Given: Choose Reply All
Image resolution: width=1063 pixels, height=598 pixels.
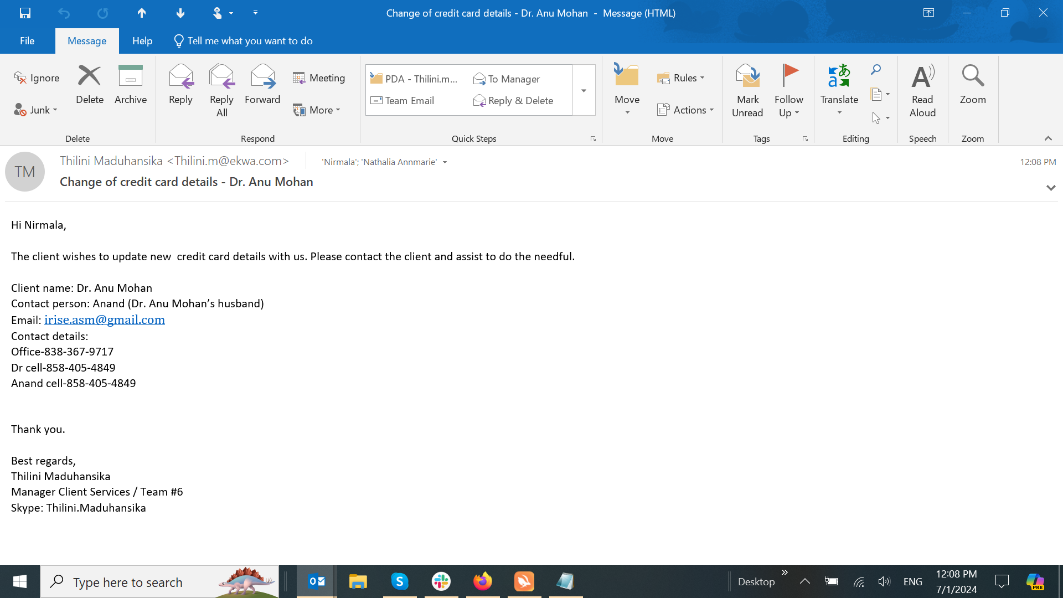Looking at the screenshot, I should [x=221, y=91].
